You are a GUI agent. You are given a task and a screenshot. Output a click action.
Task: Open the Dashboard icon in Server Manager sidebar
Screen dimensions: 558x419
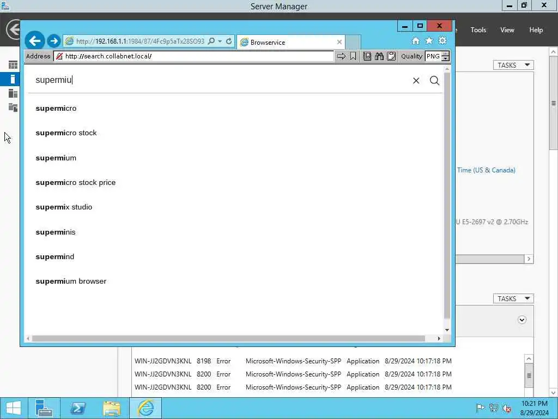pos(13,65)
